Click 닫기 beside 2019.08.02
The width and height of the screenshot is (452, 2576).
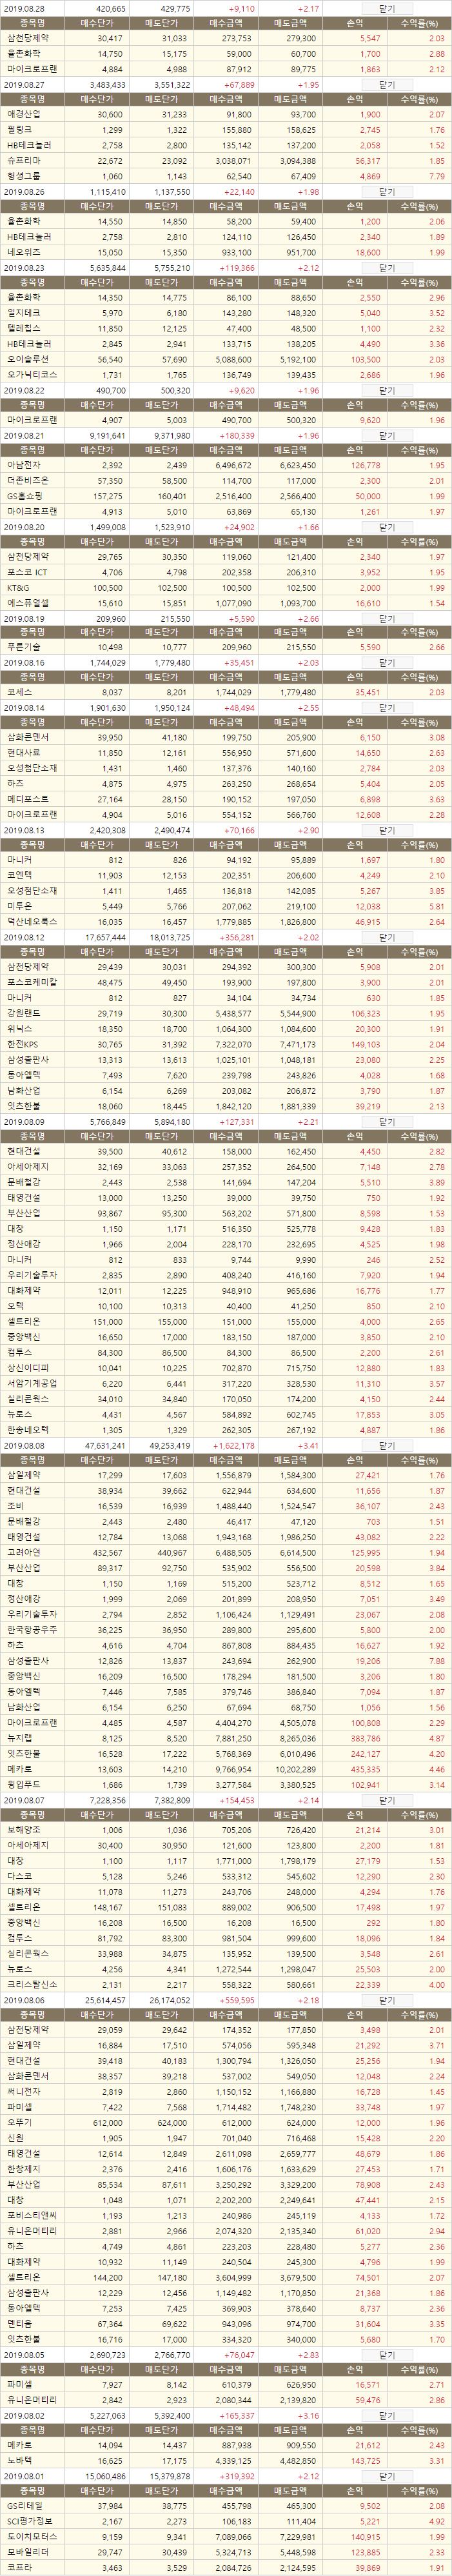[387, 2415]
